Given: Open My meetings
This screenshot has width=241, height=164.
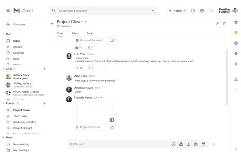Looking at the screenshot, I should 21,150.
